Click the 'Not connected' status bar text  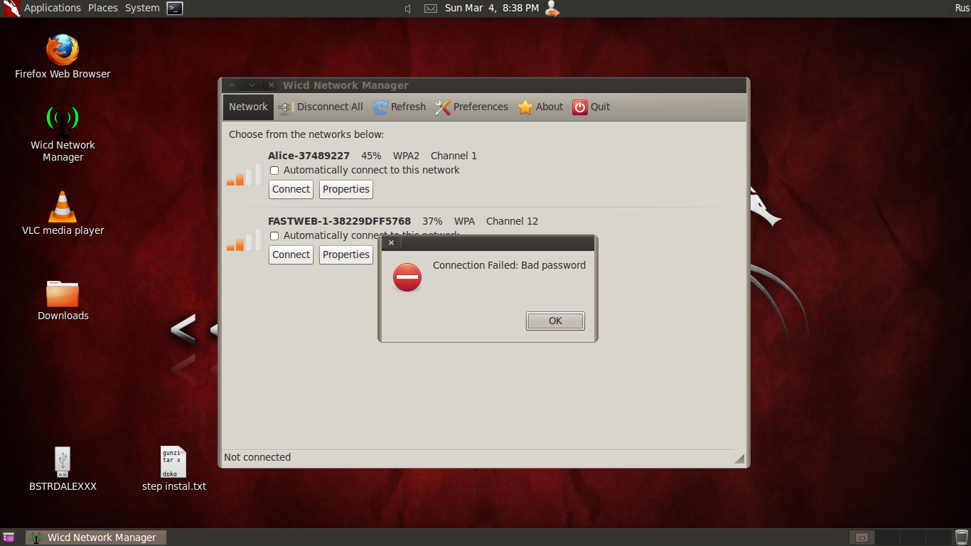[x=257, y=457]
